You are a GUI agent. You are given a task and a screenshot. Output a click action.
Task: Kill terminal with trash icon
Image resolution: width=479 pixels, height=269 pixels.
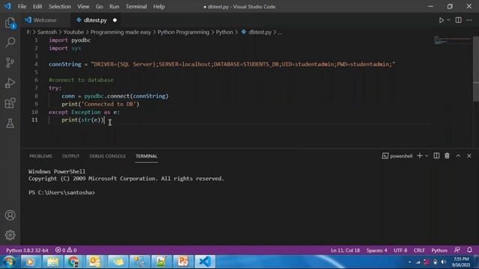click(x=447, y=156)
